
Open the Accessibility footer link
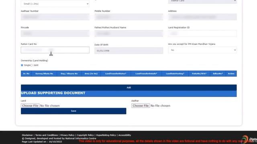(124, 135)
